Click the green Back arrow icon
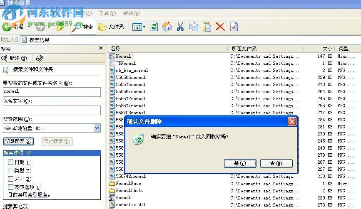Viewport: 361px width, 209px height. point(7,27)
